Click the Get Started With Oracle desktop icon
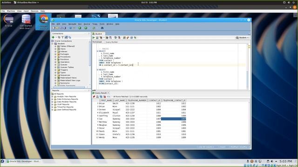Screen dimensions: 298x167 tap(26, 22)
